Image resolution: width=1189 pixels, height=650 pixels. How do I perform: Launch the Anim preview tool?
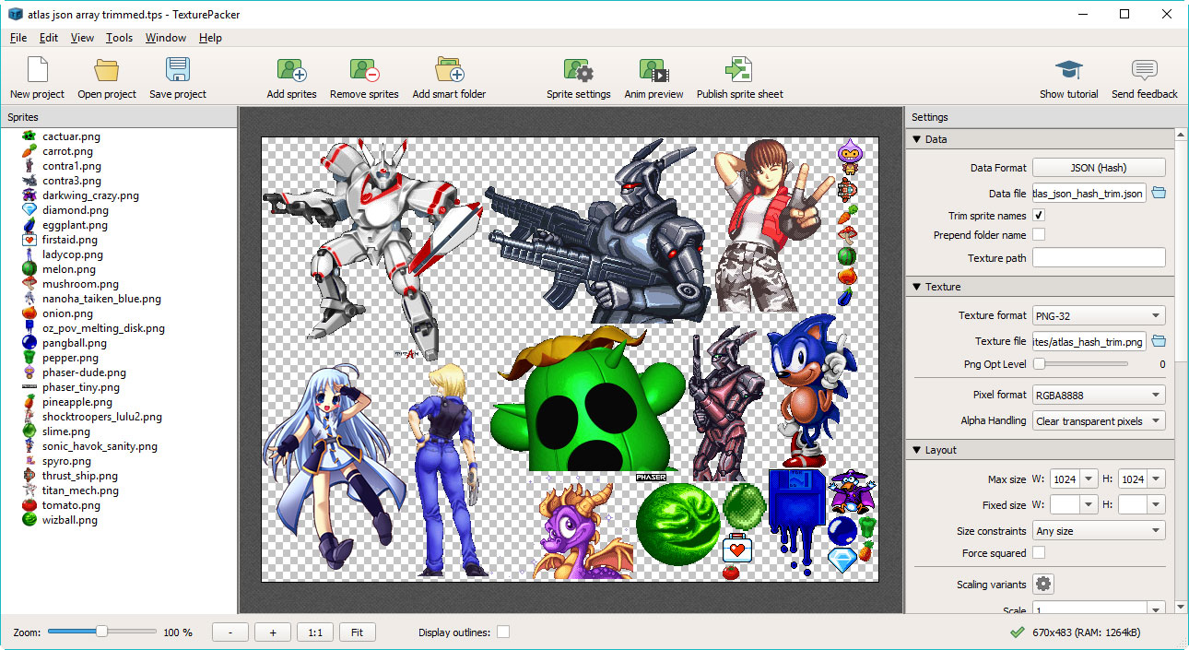coord(653,71)
